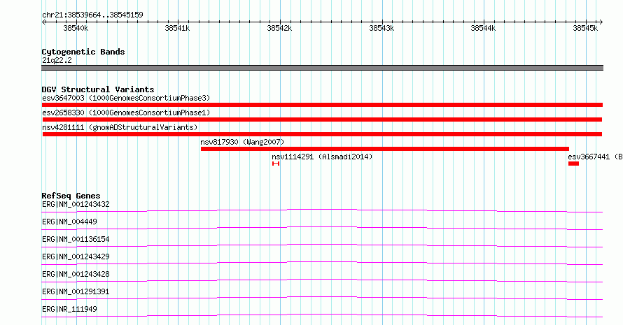
Task: Click the 38542k ruler tick label
Action: point(279,28)
